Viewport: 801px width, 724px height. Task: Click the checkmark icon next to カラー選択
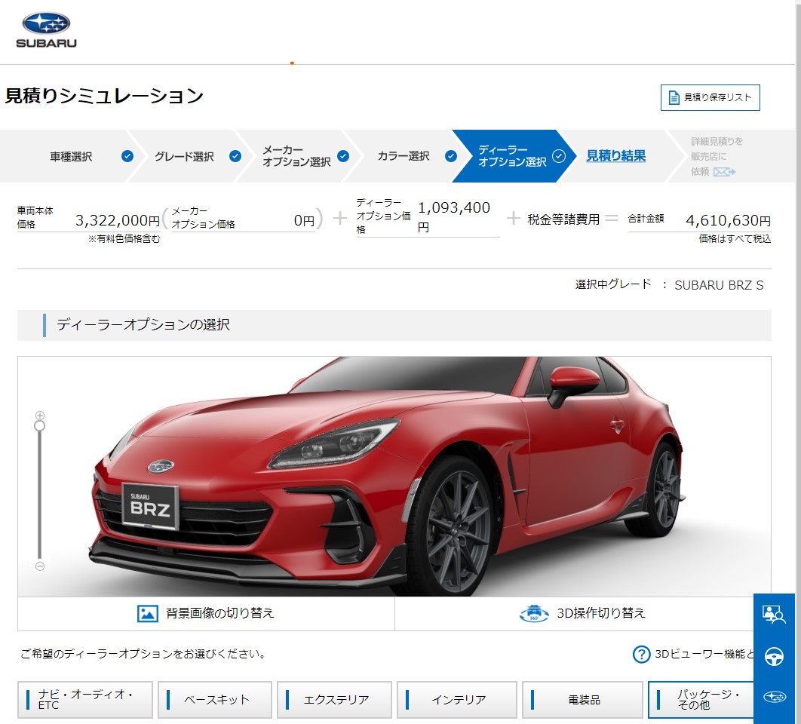click(x=450, y=156)
